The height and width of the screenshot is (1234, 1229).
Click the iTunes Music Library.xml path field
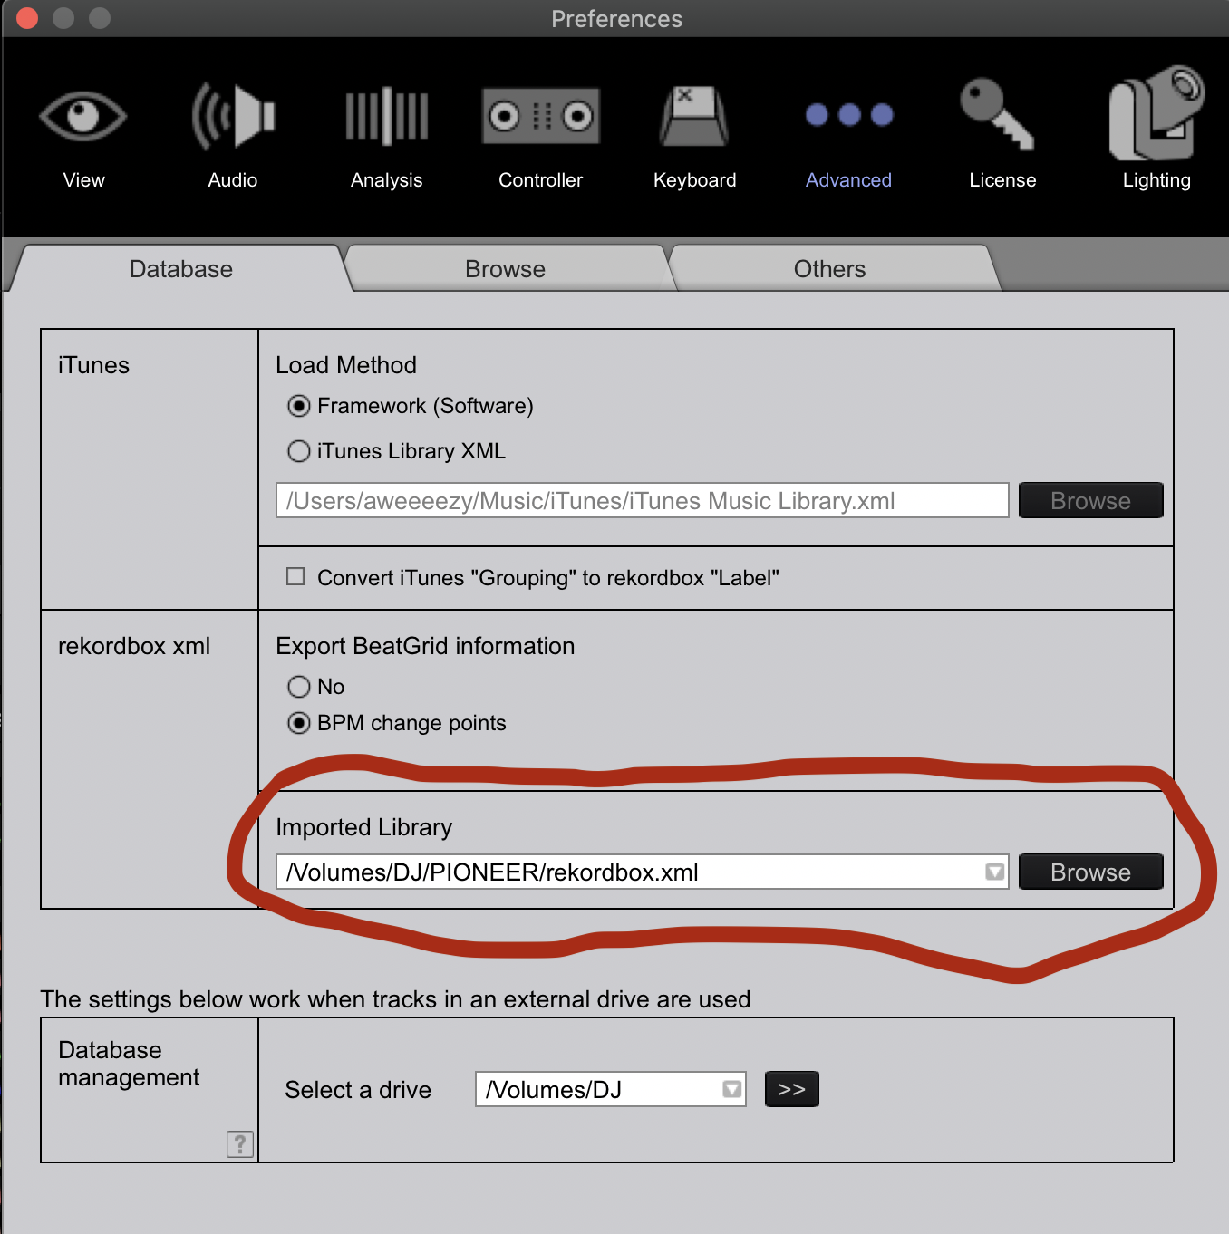[x=642, y=501]
